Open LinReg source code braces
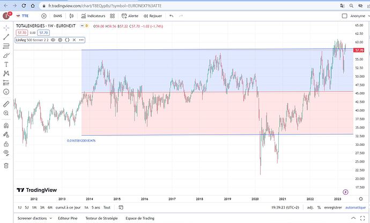The image size is (370, 223). 67,40
